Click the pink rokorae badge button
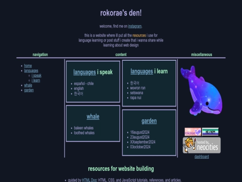 pyautogui.click(x=193, y=132)
